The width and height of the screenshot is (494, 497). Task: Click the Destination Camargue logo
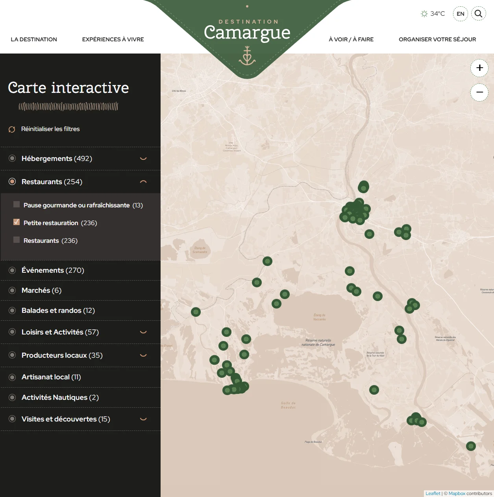coord(247,39)
